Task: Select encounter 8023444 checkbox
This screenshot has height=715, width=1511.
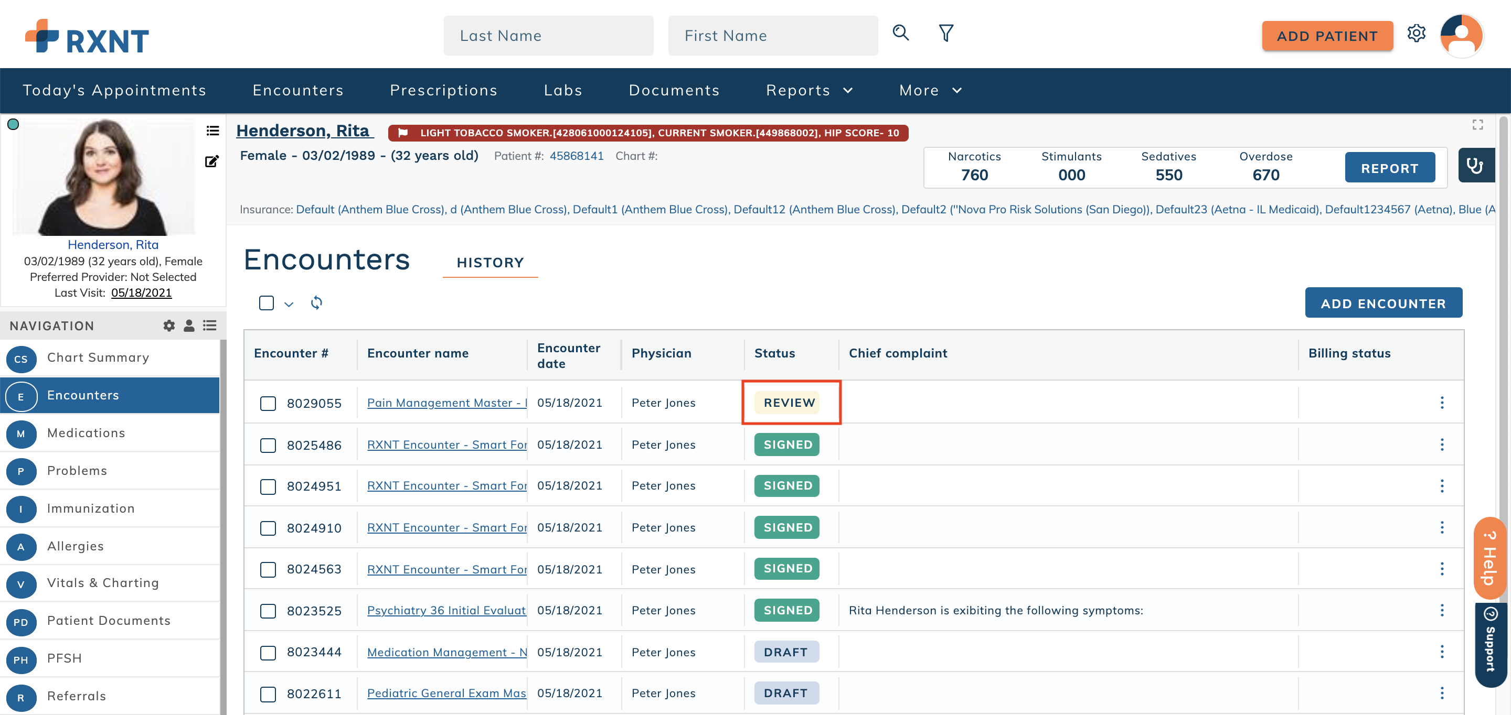Action: click(268, 653)
